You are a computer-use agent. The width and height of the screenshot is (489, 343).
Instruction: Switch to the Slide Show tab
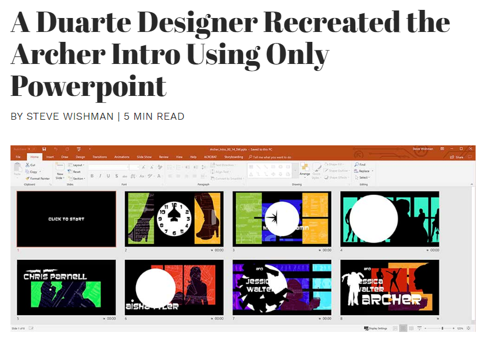pyautogui.click(x=144, y=157)
